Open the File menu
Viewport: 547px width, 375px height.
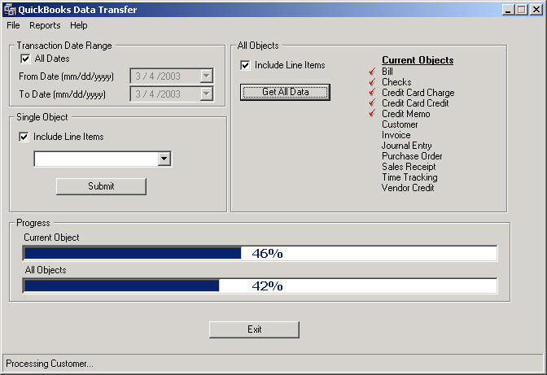(13, 25)
